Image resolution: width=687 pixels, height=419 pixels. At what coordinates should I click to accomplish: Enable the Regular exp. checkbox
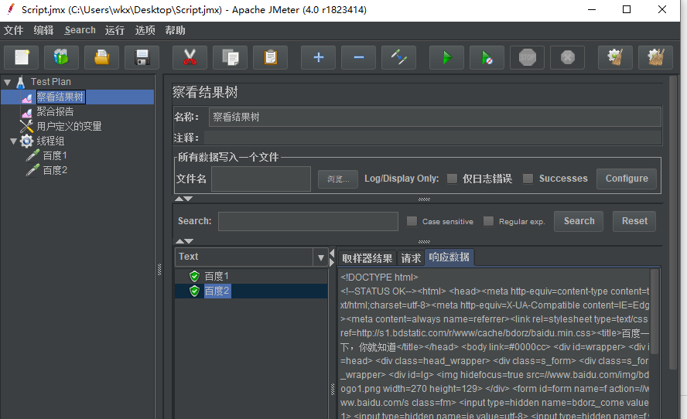pyautogui.click(x=488, y=221)
